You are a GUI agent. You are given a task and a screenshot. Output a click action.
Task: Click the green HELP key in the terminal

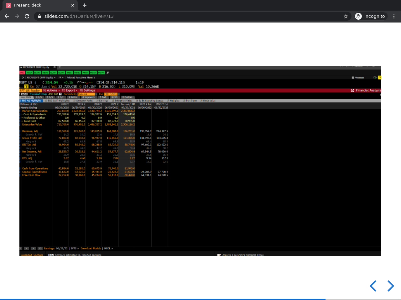[29, 72]
